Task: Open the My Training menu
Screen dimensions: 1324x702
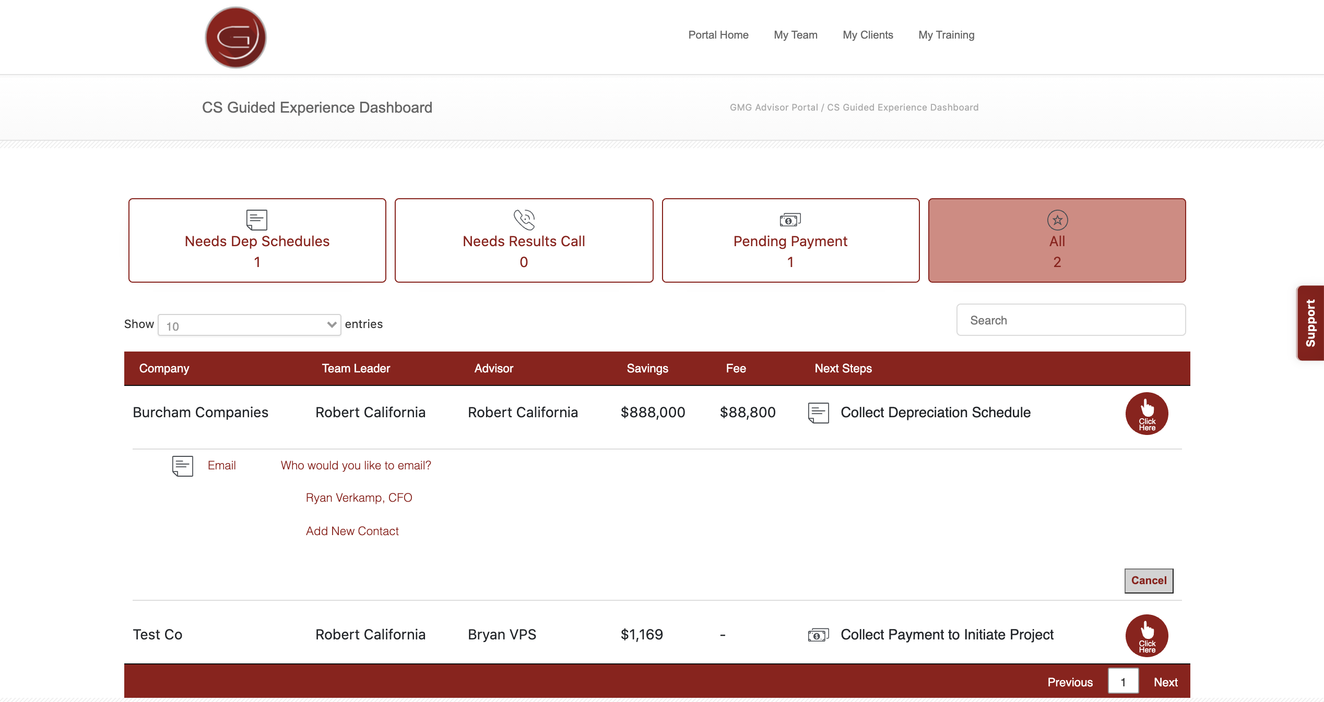Action: click(x=946, y=35)
